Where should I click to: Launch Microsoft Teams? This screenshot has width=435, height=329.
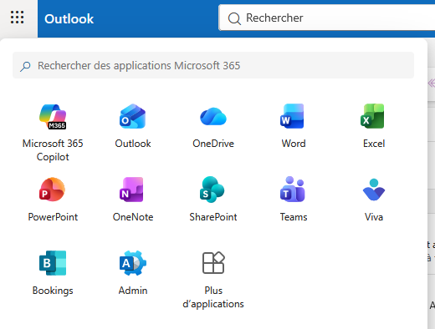coord(294,199)
